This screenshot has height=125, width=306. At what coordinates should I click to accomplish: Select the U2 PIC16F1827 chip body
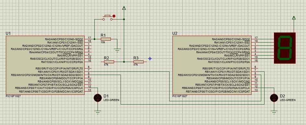[x=212, y=65]
